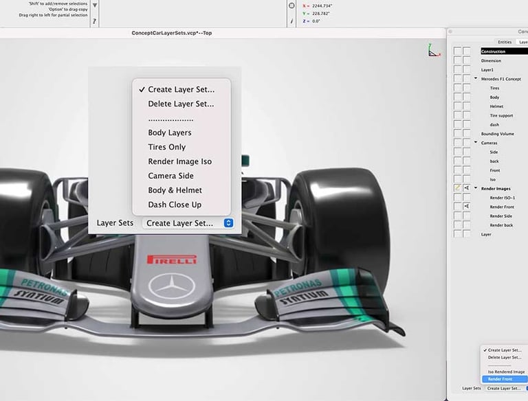
Task: Click the visibility eye icon on Render Images
Action: click(467, 188)
